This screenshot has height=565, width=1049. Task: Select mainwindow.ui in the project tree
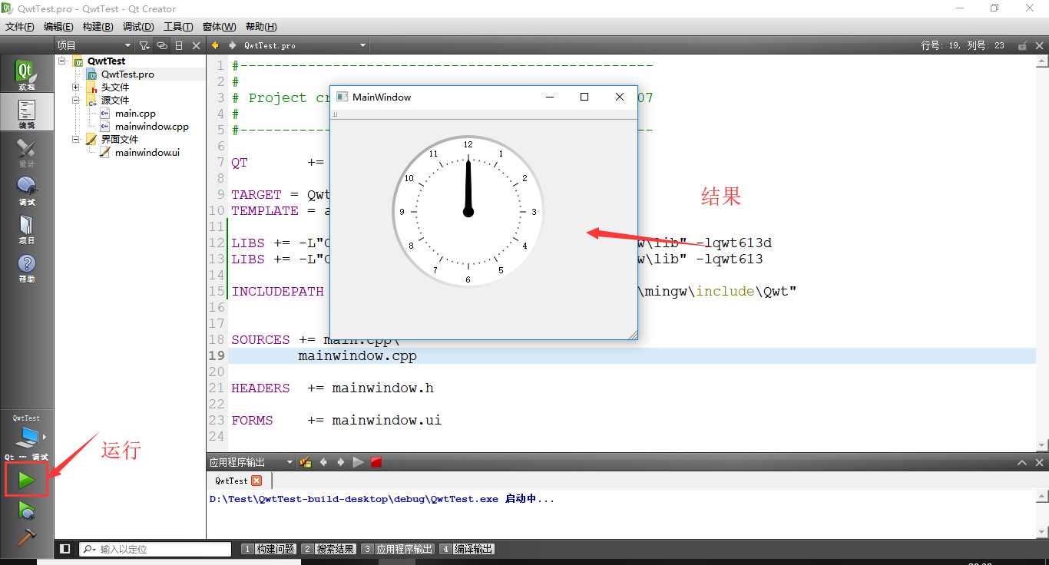pyautogui.click(x=140, y=152)
